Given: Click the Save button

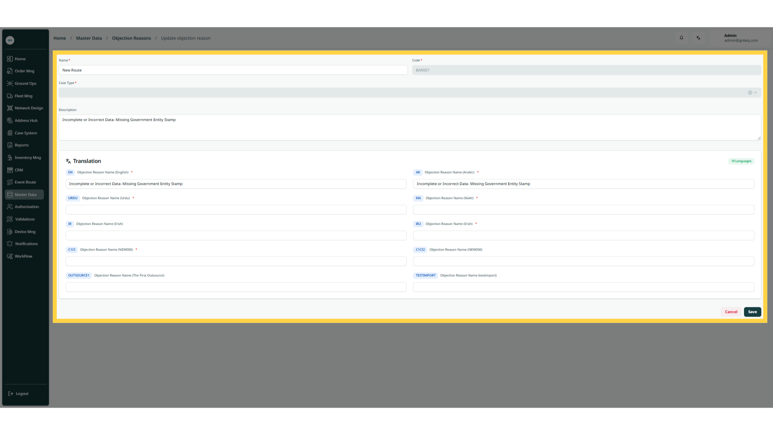Looking at the screenshot, I should coord(752,312).
